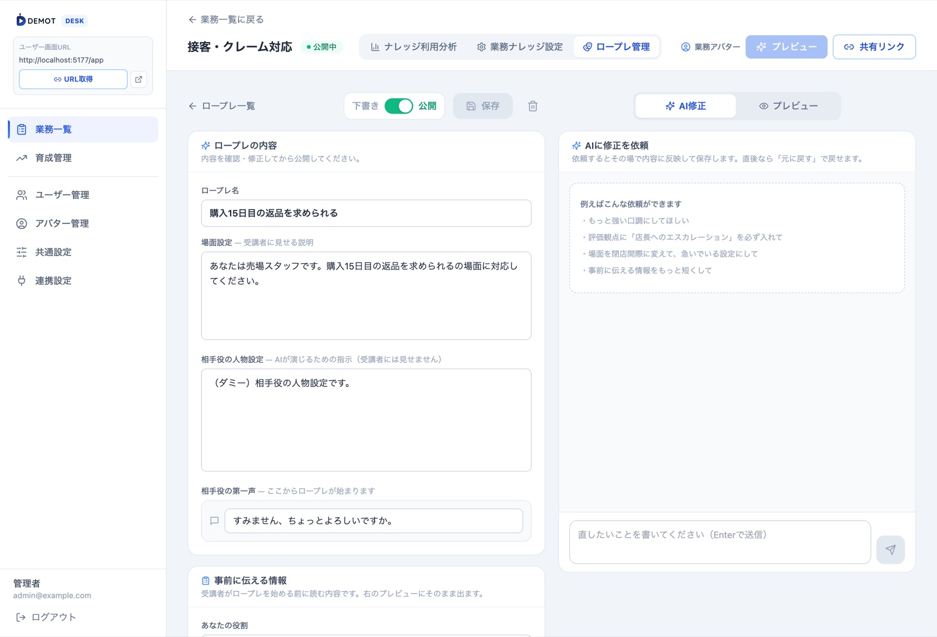Send the AI correction request
Screen dimensions: 937x637
[x=890, y=550]
